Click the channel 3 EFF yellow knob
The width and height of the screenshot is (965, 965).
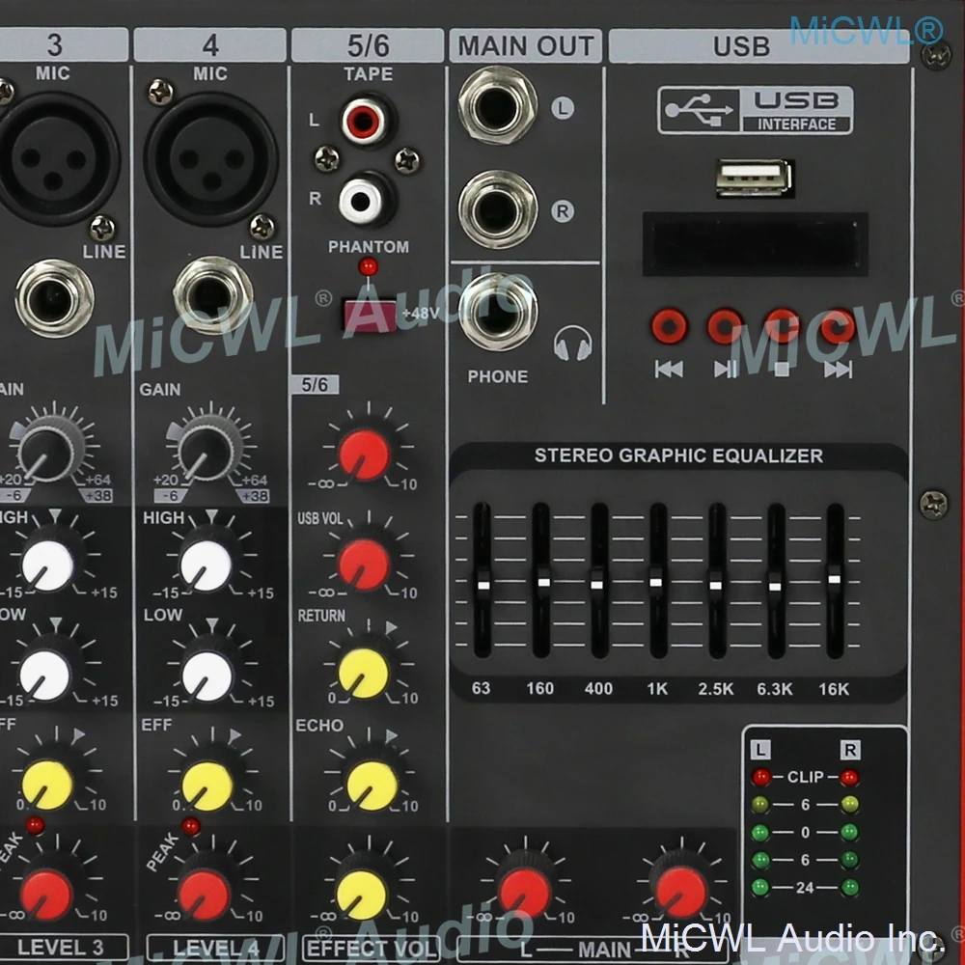click(x=47, y=786)
